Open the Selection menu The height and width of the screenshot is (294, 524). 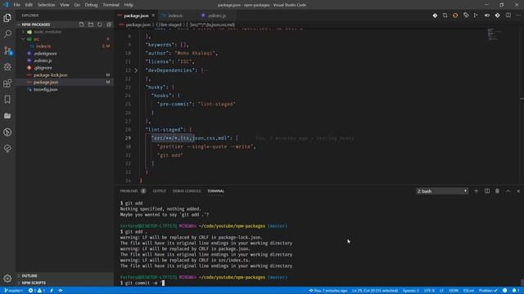coord(46,5)
